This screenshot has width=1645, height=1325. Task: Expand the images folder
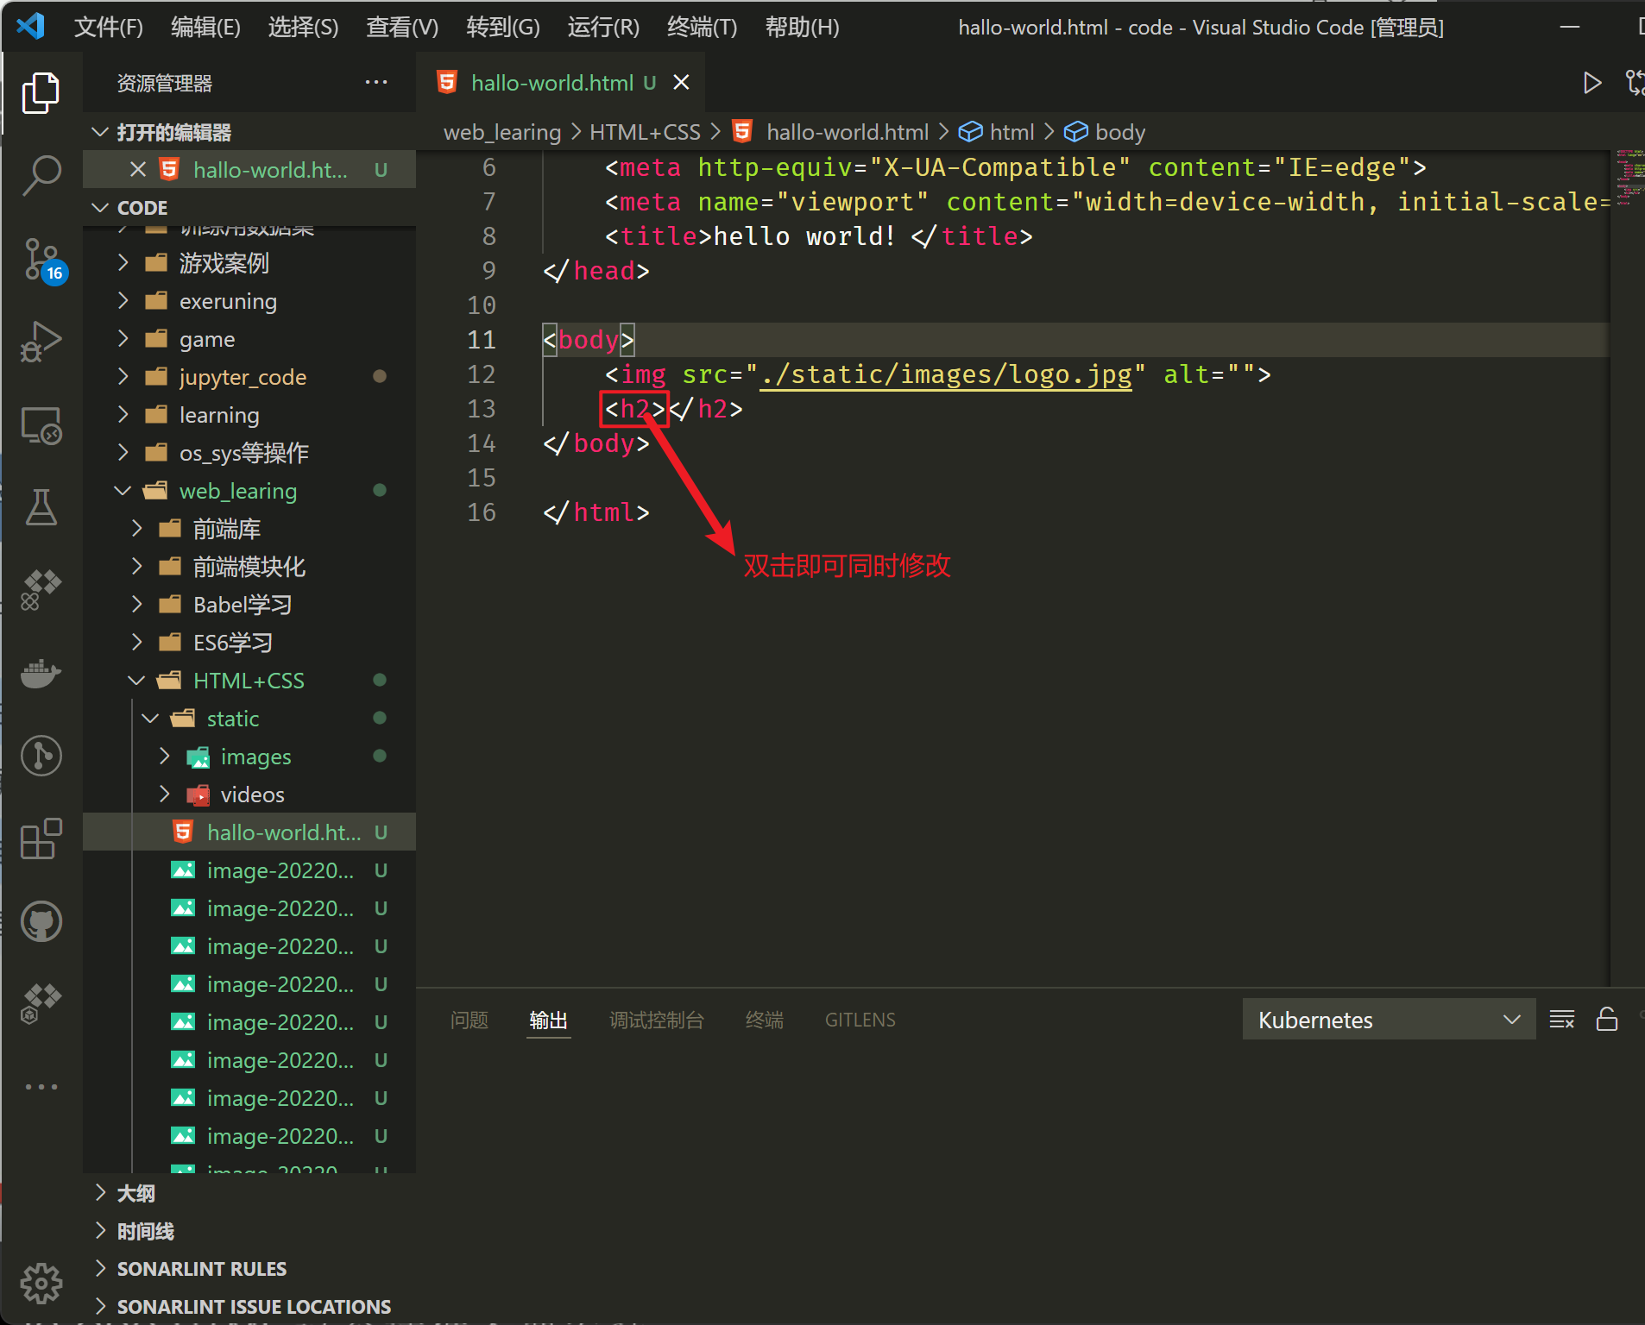[x=164, y=757]
